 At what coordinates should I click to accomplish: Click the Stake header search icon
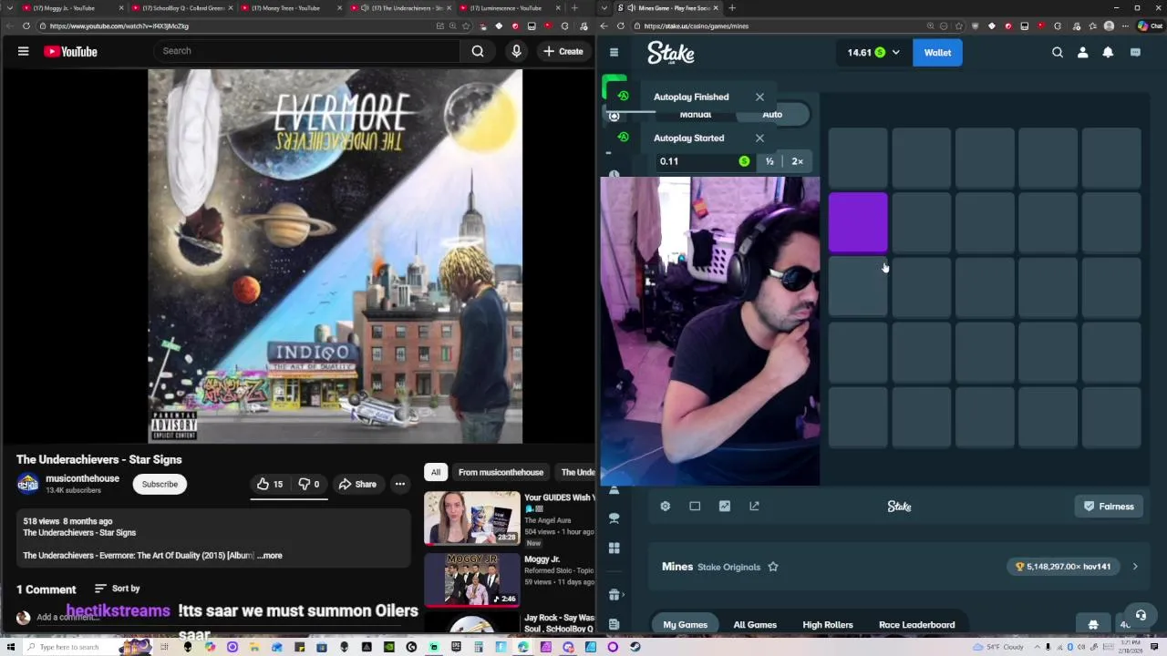[x=1058, y=53]
